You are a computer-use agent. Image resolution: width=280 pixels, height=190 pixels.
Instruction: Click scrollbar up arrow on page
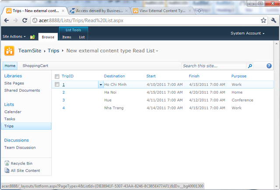[x=276, y=44]
